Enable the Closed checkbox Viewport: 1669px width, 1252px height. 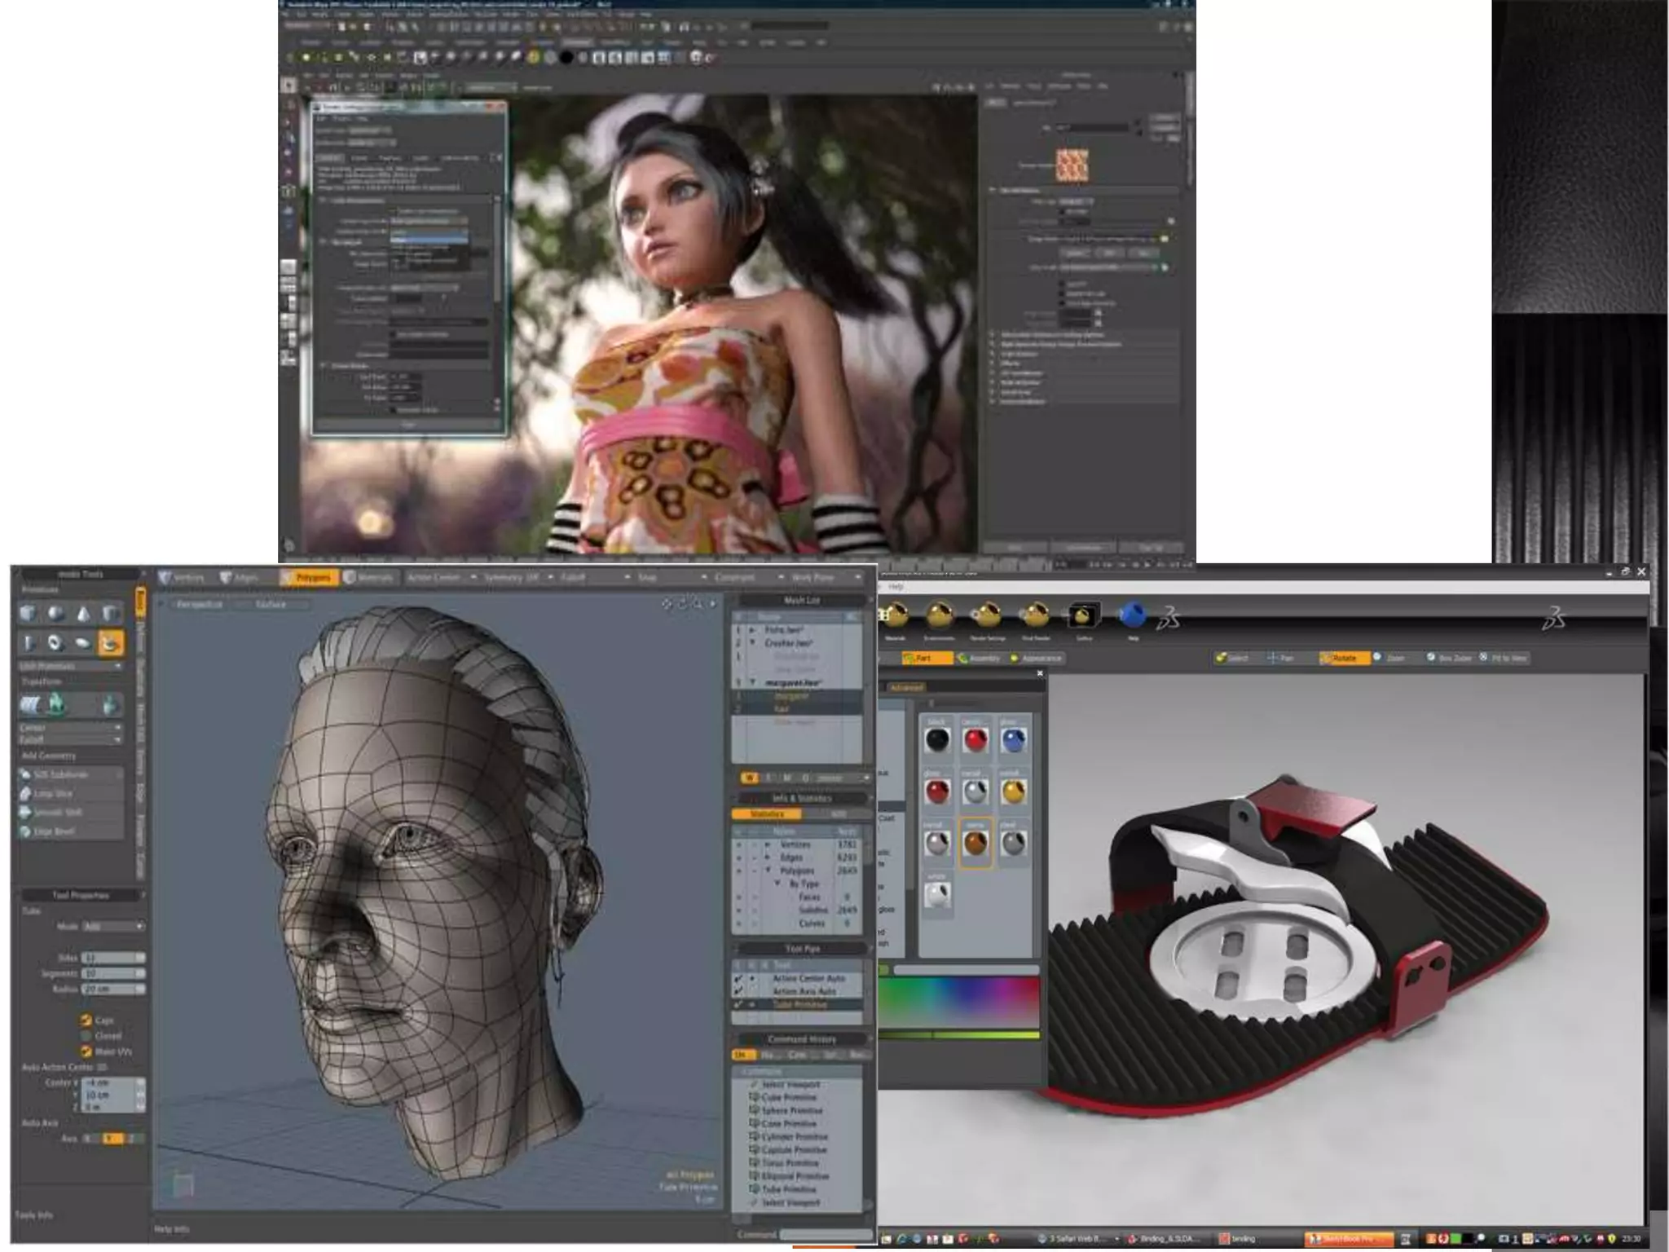pos(86,1035)
